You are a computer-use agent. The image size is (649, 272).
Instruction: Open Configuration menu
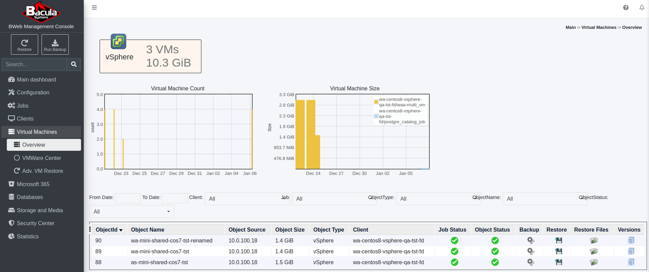(x=41, y=92)
